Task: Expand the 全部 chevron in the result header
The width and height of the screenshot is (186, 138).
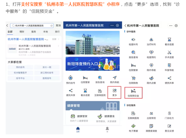Action: coord(55,39)
